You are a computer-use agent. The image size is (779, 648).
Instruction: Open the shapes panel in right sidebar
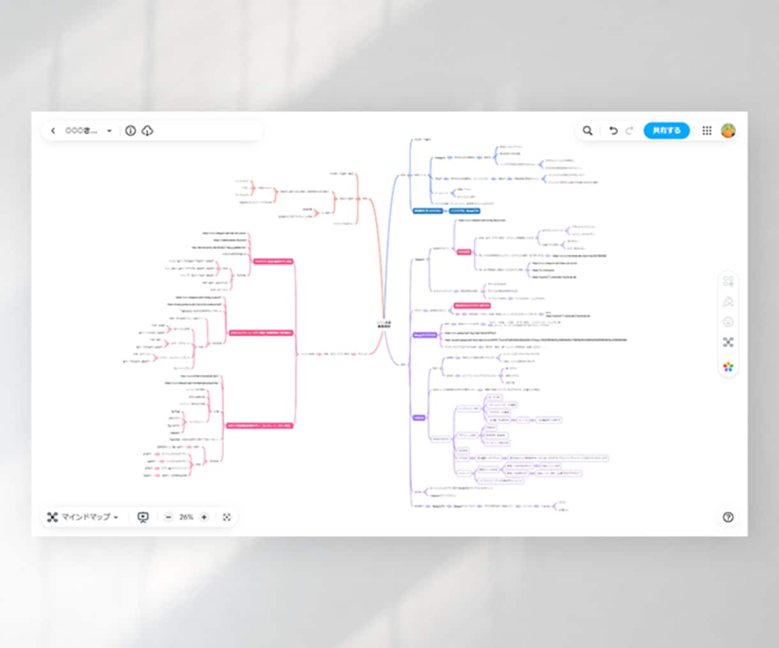point(728,282)
